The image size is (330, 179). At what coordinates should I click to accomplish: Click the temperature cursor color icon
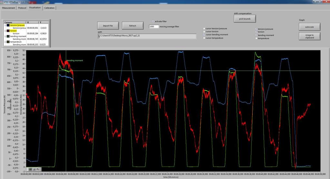point(8,42)
